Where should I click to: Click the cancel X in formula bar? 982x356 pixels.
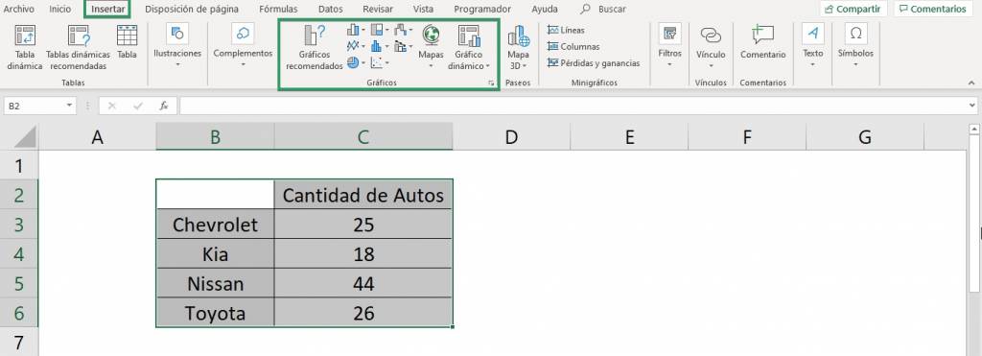[112, 106]
